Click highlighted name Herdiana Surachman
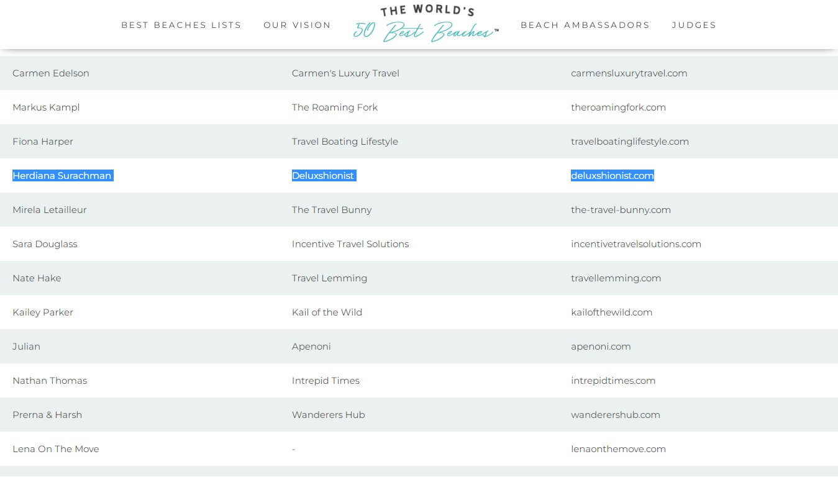 pyautogui.click(x=62, y=176)
